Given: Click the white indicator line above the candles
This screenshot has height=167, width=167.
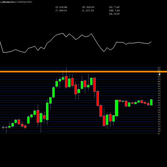Looking at the screenshot, I should (x=76, y=43).
